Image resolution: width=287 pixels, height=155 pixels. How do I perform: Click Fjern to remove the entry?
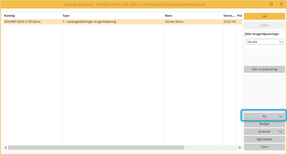coord(264,147)
